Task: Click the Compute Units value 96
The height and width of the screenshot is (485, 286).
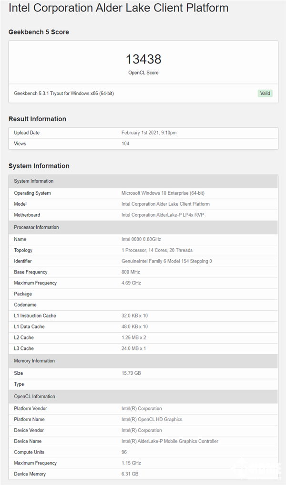Action: (x=124, y=452)
